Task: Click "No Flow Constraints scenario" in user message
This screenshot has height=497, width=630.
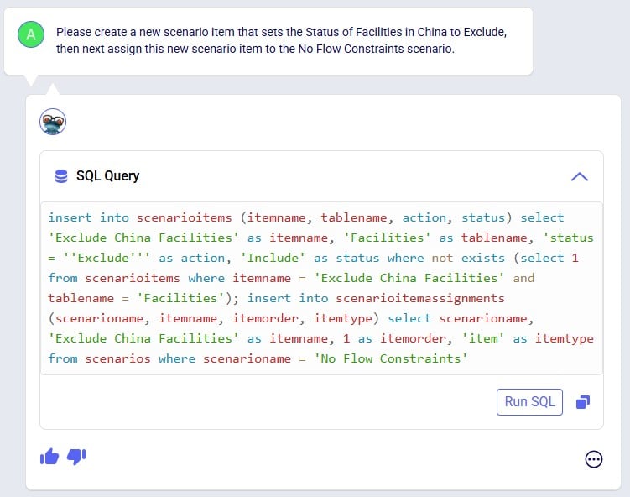Action: 376,49
